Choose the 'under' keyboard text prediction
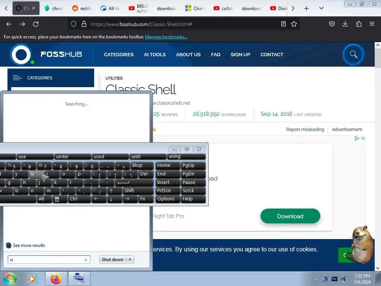 pyautogui.click(x=73, y=157)
